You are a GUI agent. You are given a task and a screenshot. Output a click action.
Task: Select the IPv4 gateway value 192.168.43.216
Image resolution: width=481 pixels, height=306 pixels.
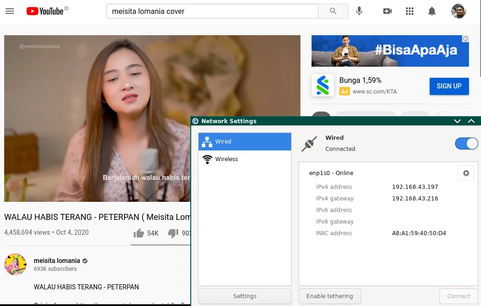click(415, 199)
